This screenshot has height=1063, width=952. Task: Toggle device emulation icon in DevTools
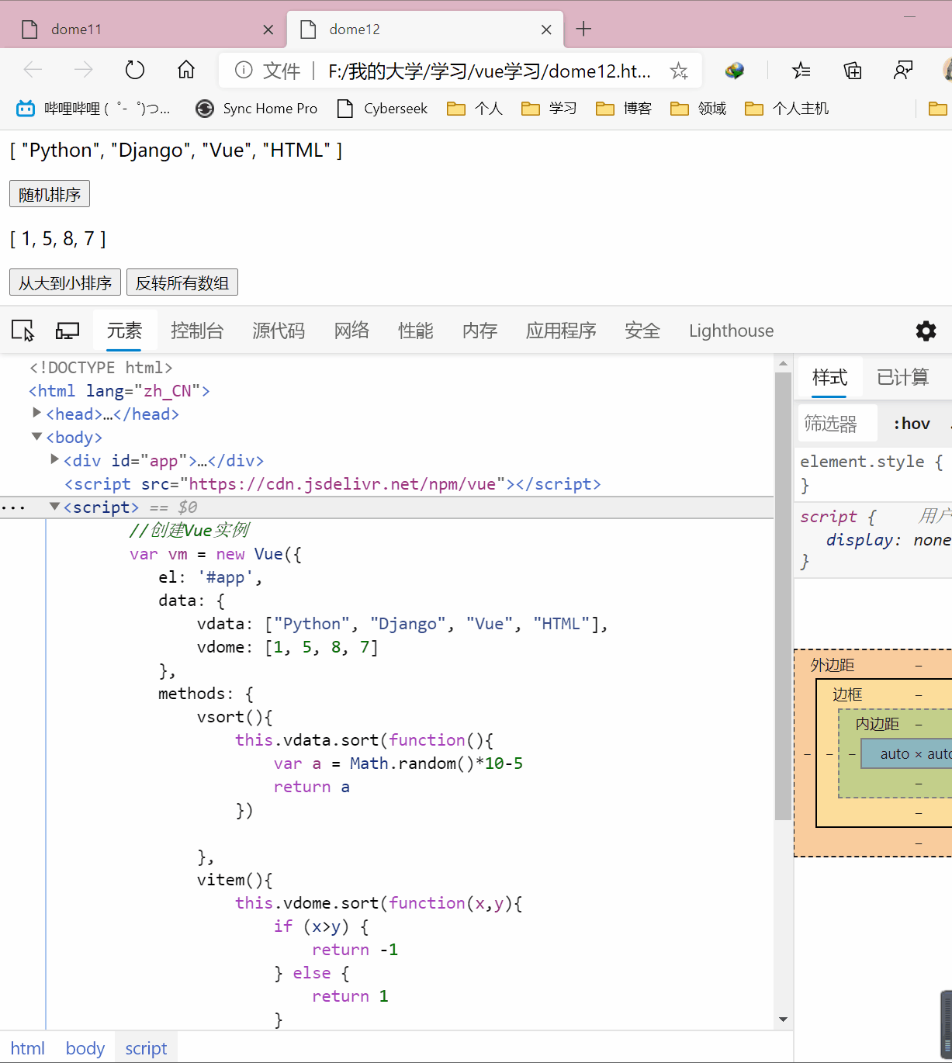(x=68, y=331)
